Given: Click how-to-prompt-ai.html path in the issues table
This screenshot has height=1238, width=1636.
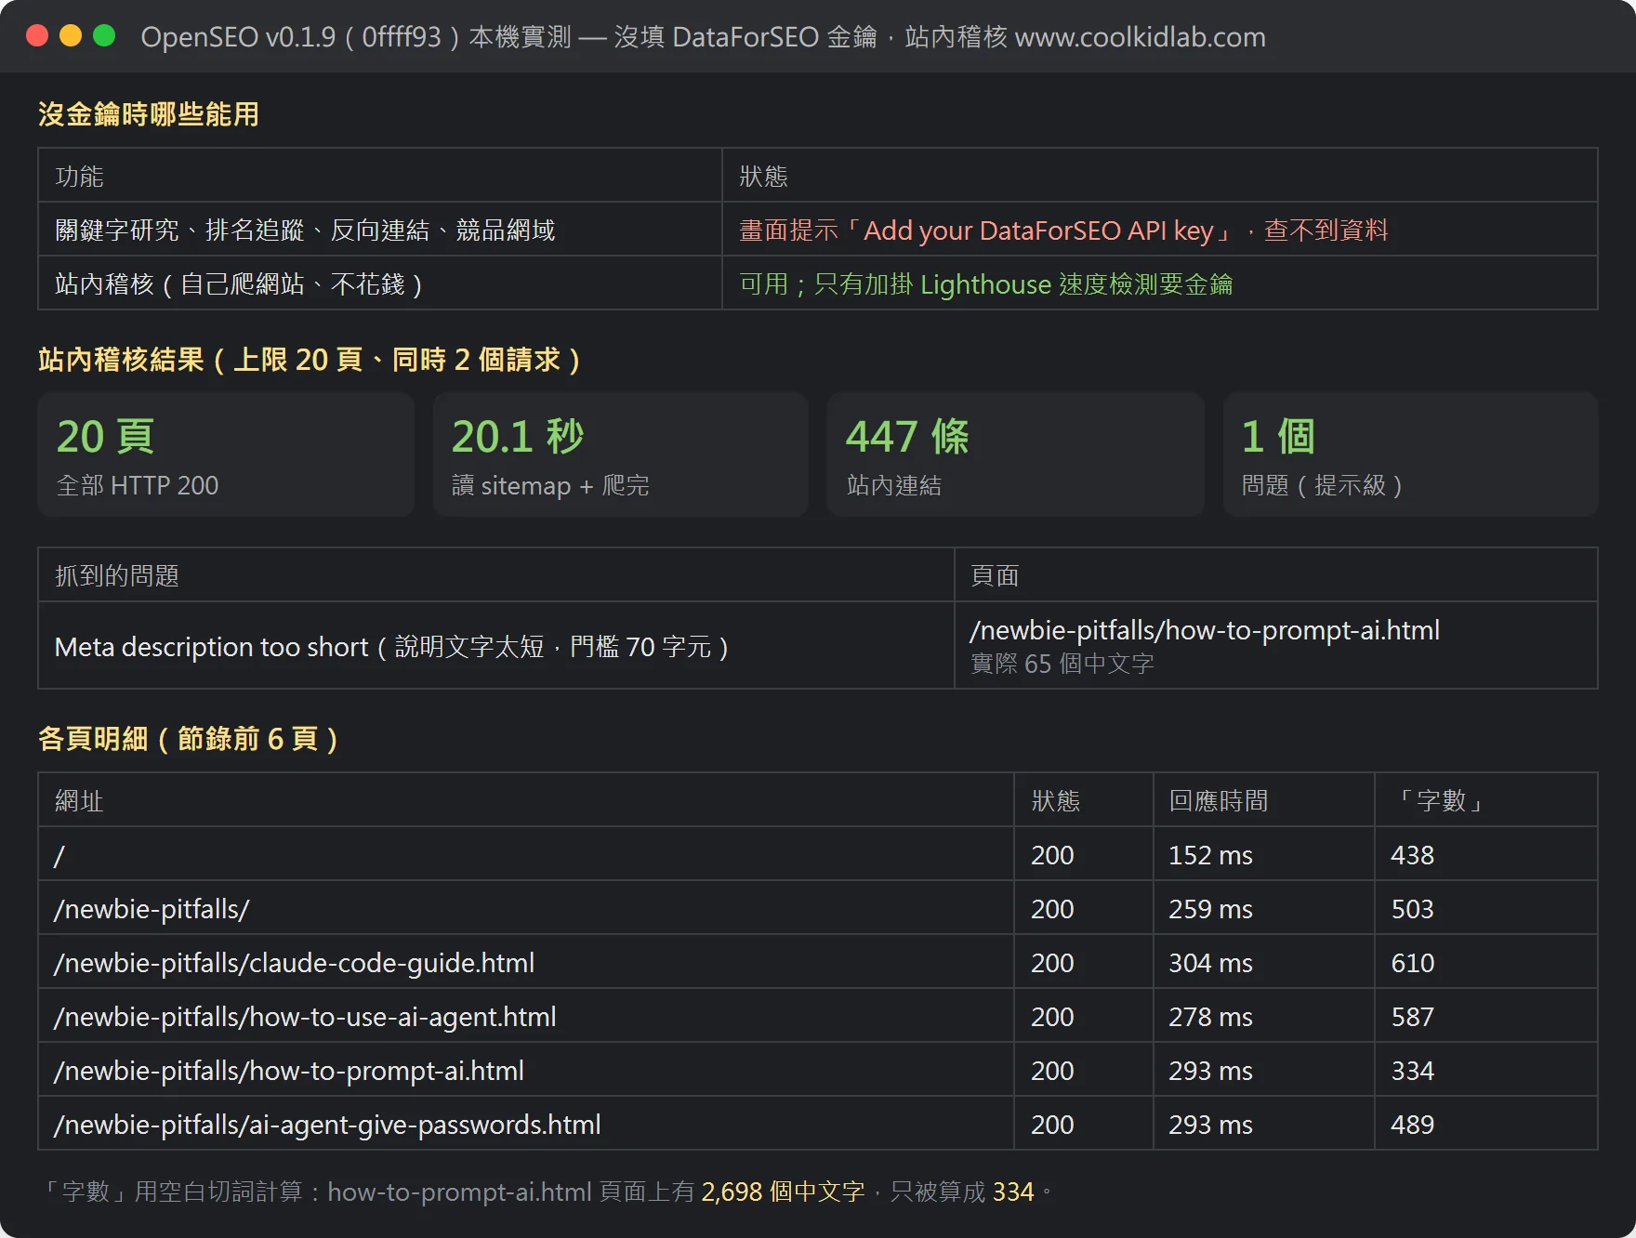Looking at the screenshot, I should [1205, 630].
